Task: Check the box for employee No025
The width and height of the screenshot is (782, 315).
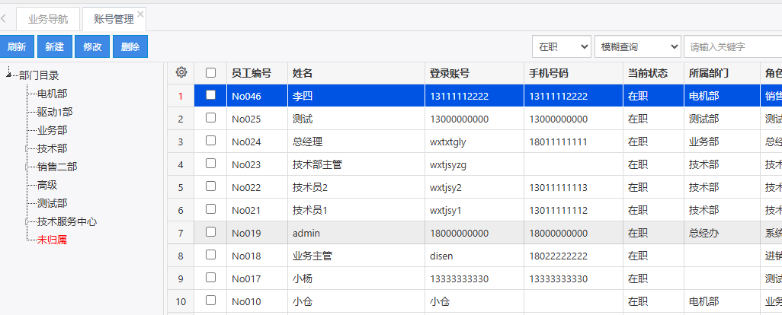Action: tap(211, 119)
